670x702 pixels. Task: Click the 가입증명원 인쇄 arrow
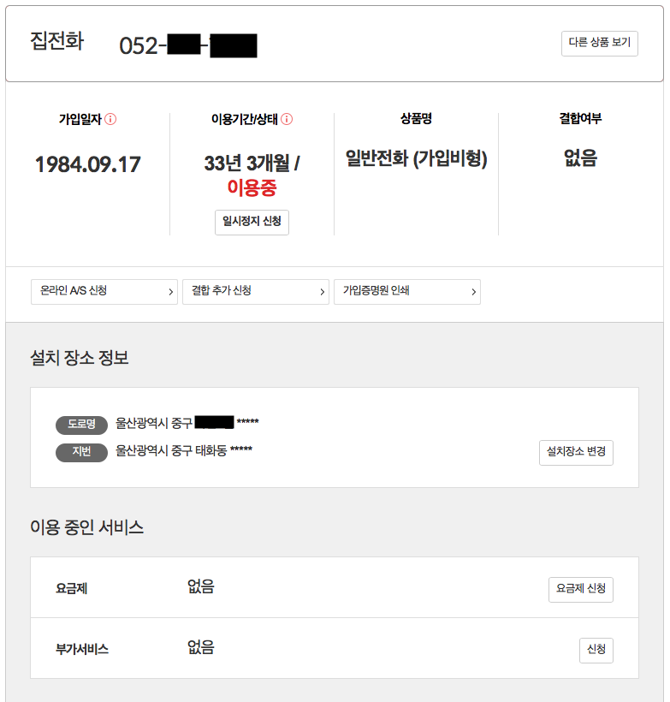point(473,292)
